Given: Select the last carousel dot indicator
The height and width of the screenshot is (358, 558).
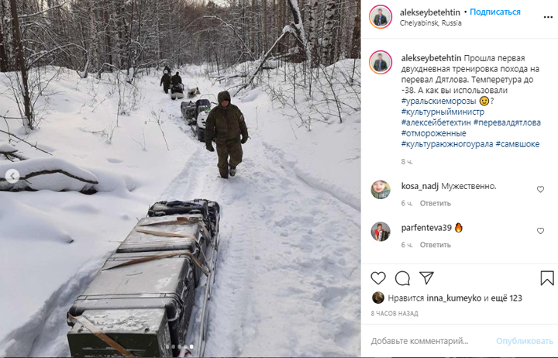Looking at the screenshot, I should 191,346.
